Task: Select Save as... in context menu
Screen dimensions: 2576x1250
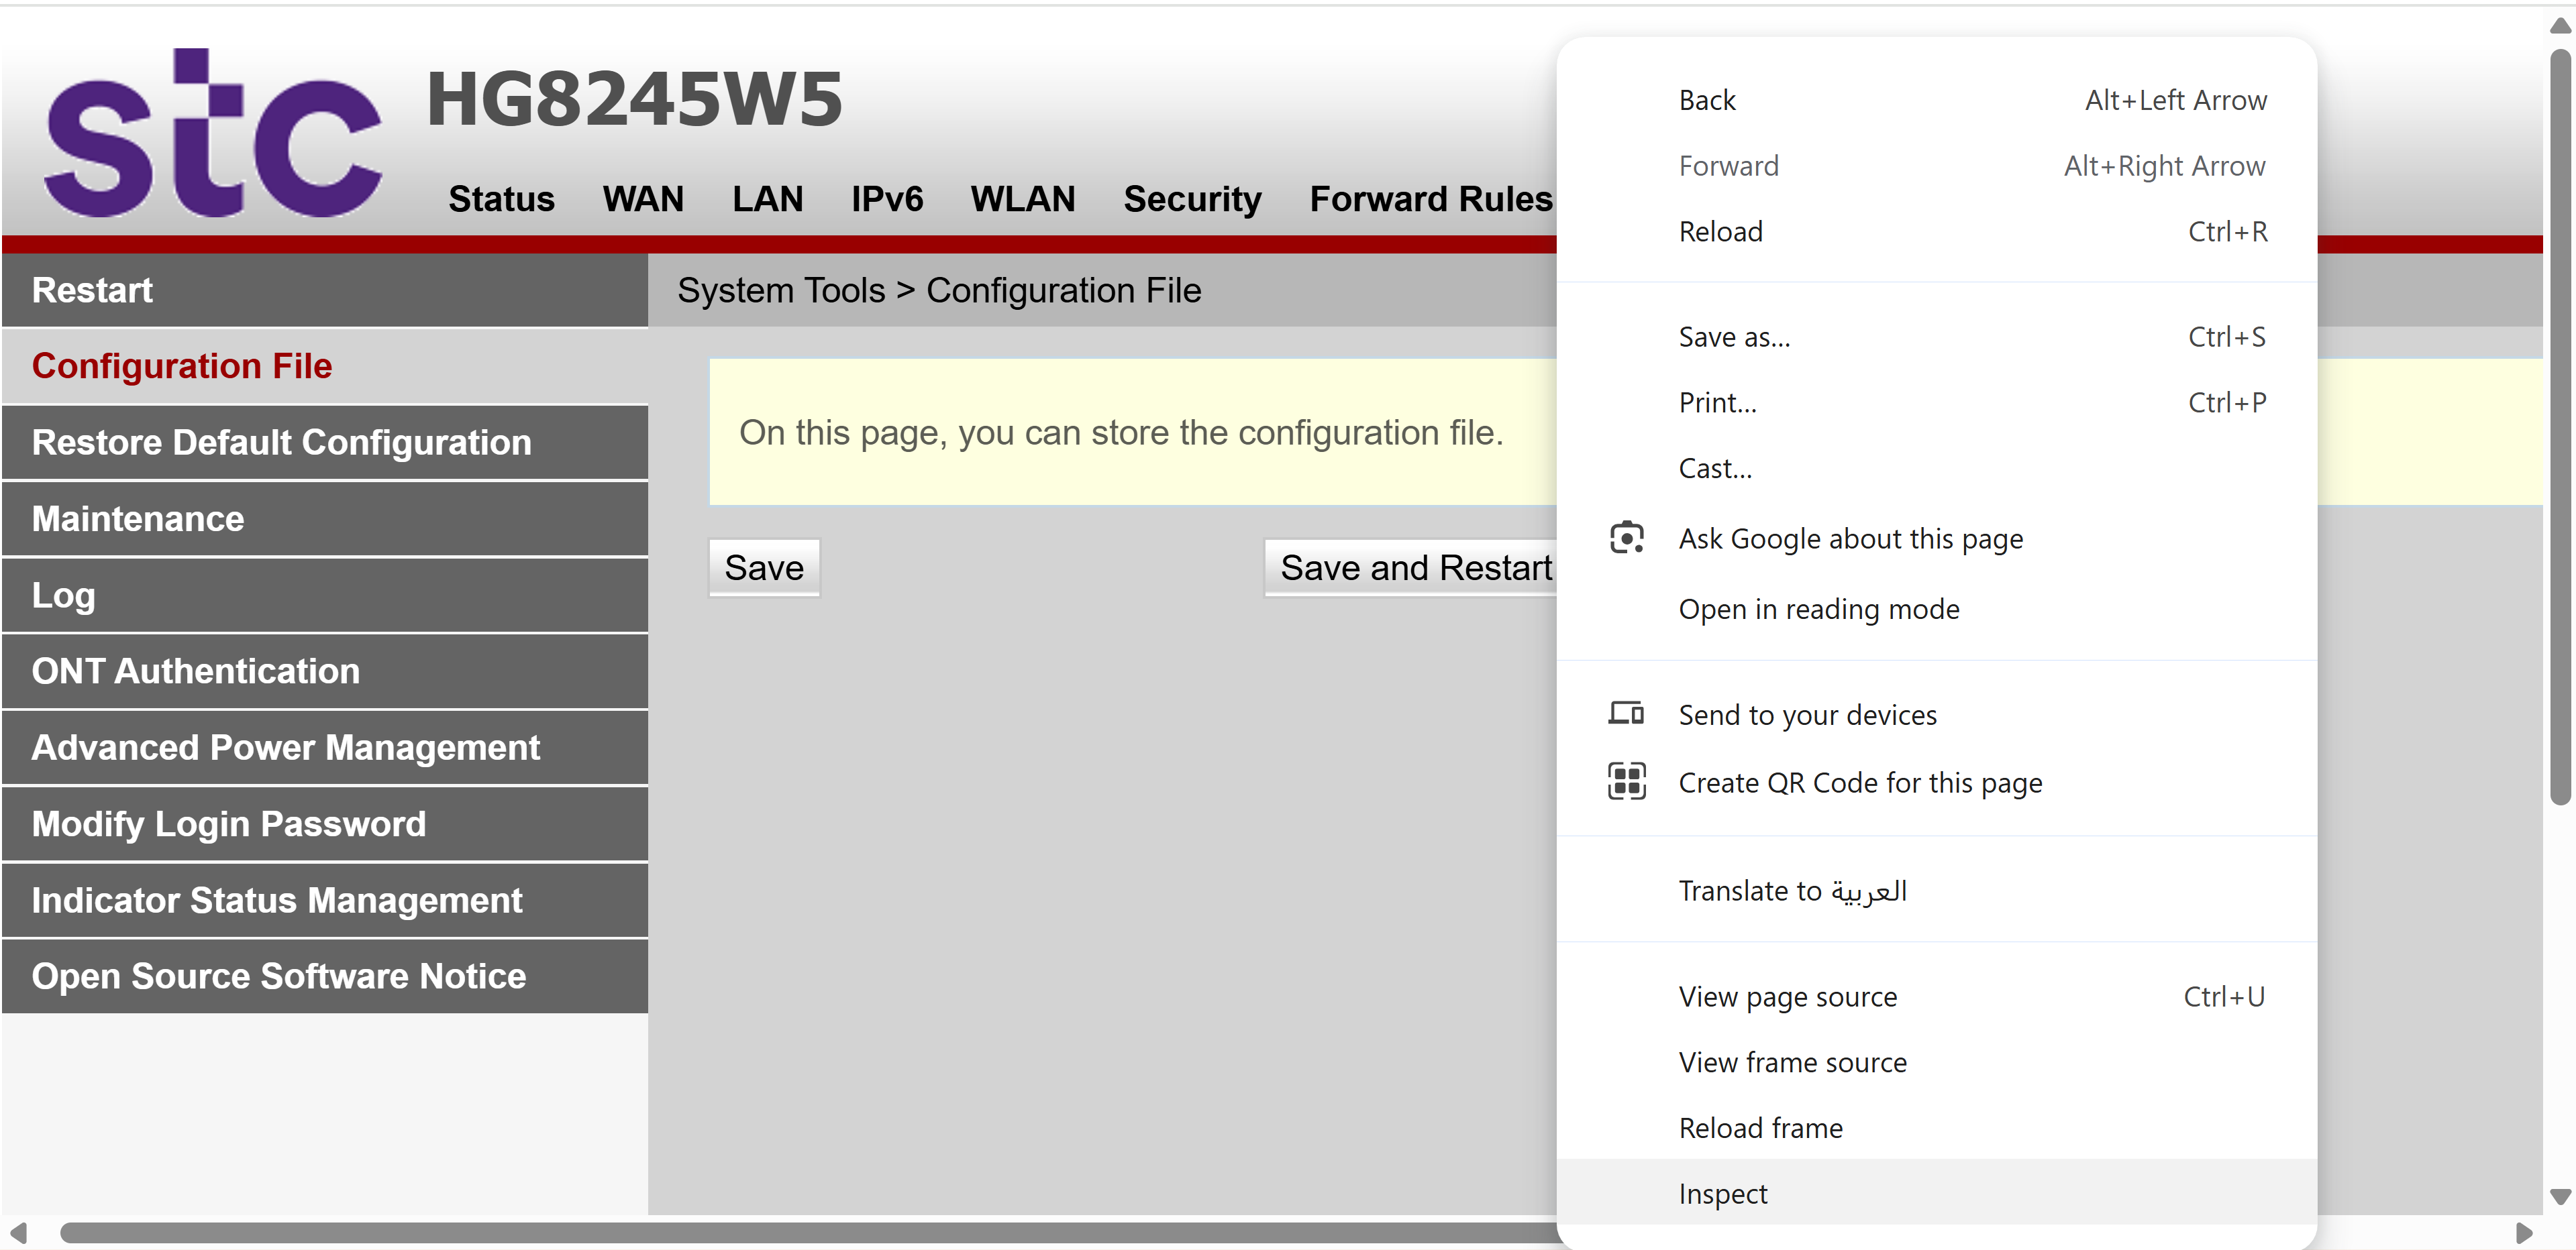Action: point(1734,337)
